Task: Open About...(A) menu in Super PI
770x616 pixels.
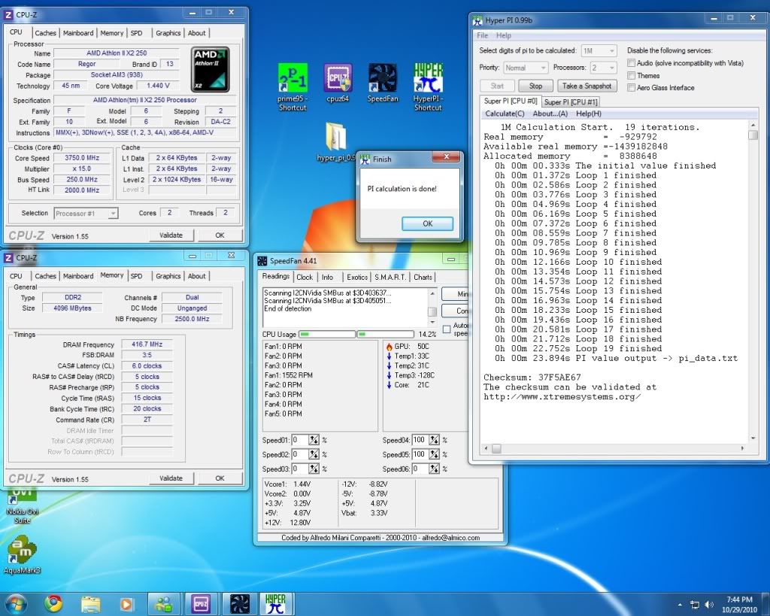Action: (550, 114)
